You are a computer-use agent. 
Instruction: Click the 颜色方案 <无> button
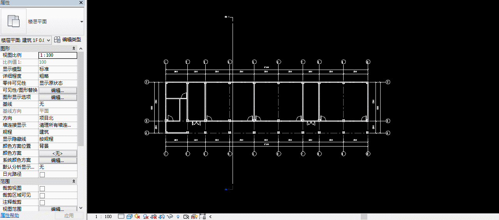[58, 153]
